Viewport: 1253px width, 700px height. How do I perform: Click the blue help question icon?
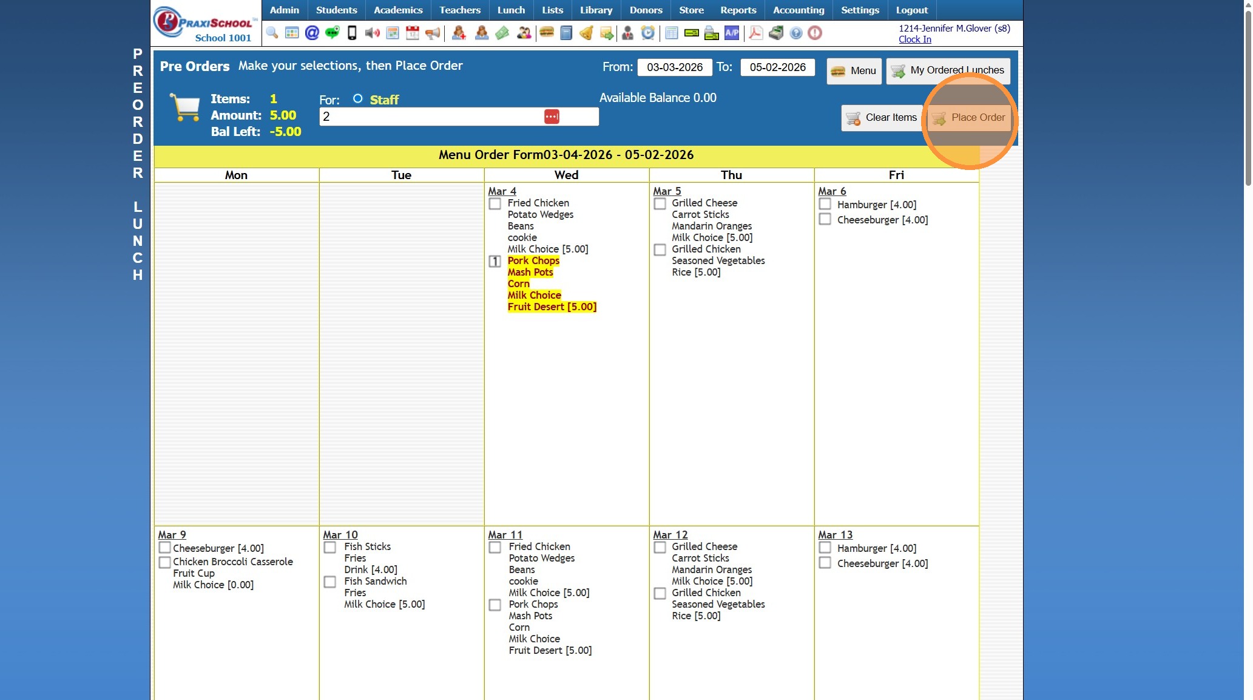click(796, 33)
